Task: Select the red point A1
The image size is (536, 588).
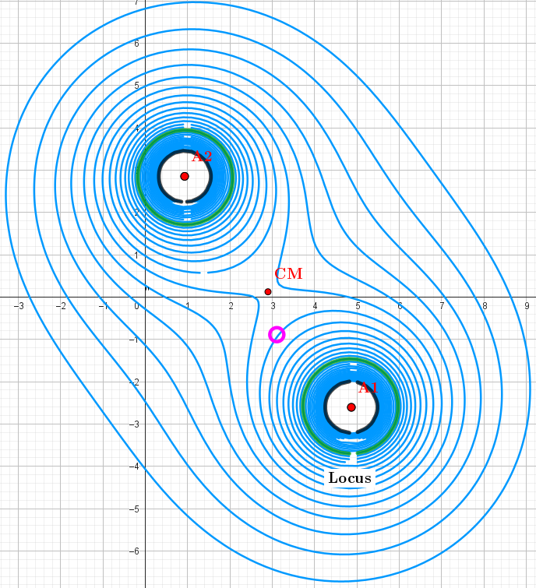Action: point(351,407)
